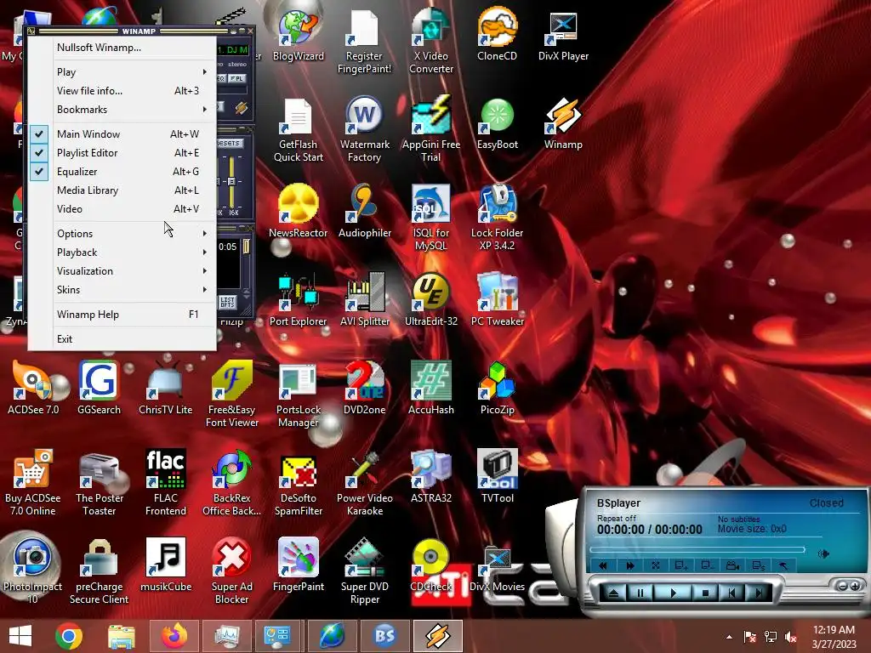Screen dimensions: 871x653
Task: Open Lock Folder XP 3.4.2 icon
Action: coord(497,219)
